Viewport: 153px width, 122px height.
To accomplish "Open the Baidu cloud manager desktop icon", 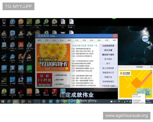I will point(21,68).
